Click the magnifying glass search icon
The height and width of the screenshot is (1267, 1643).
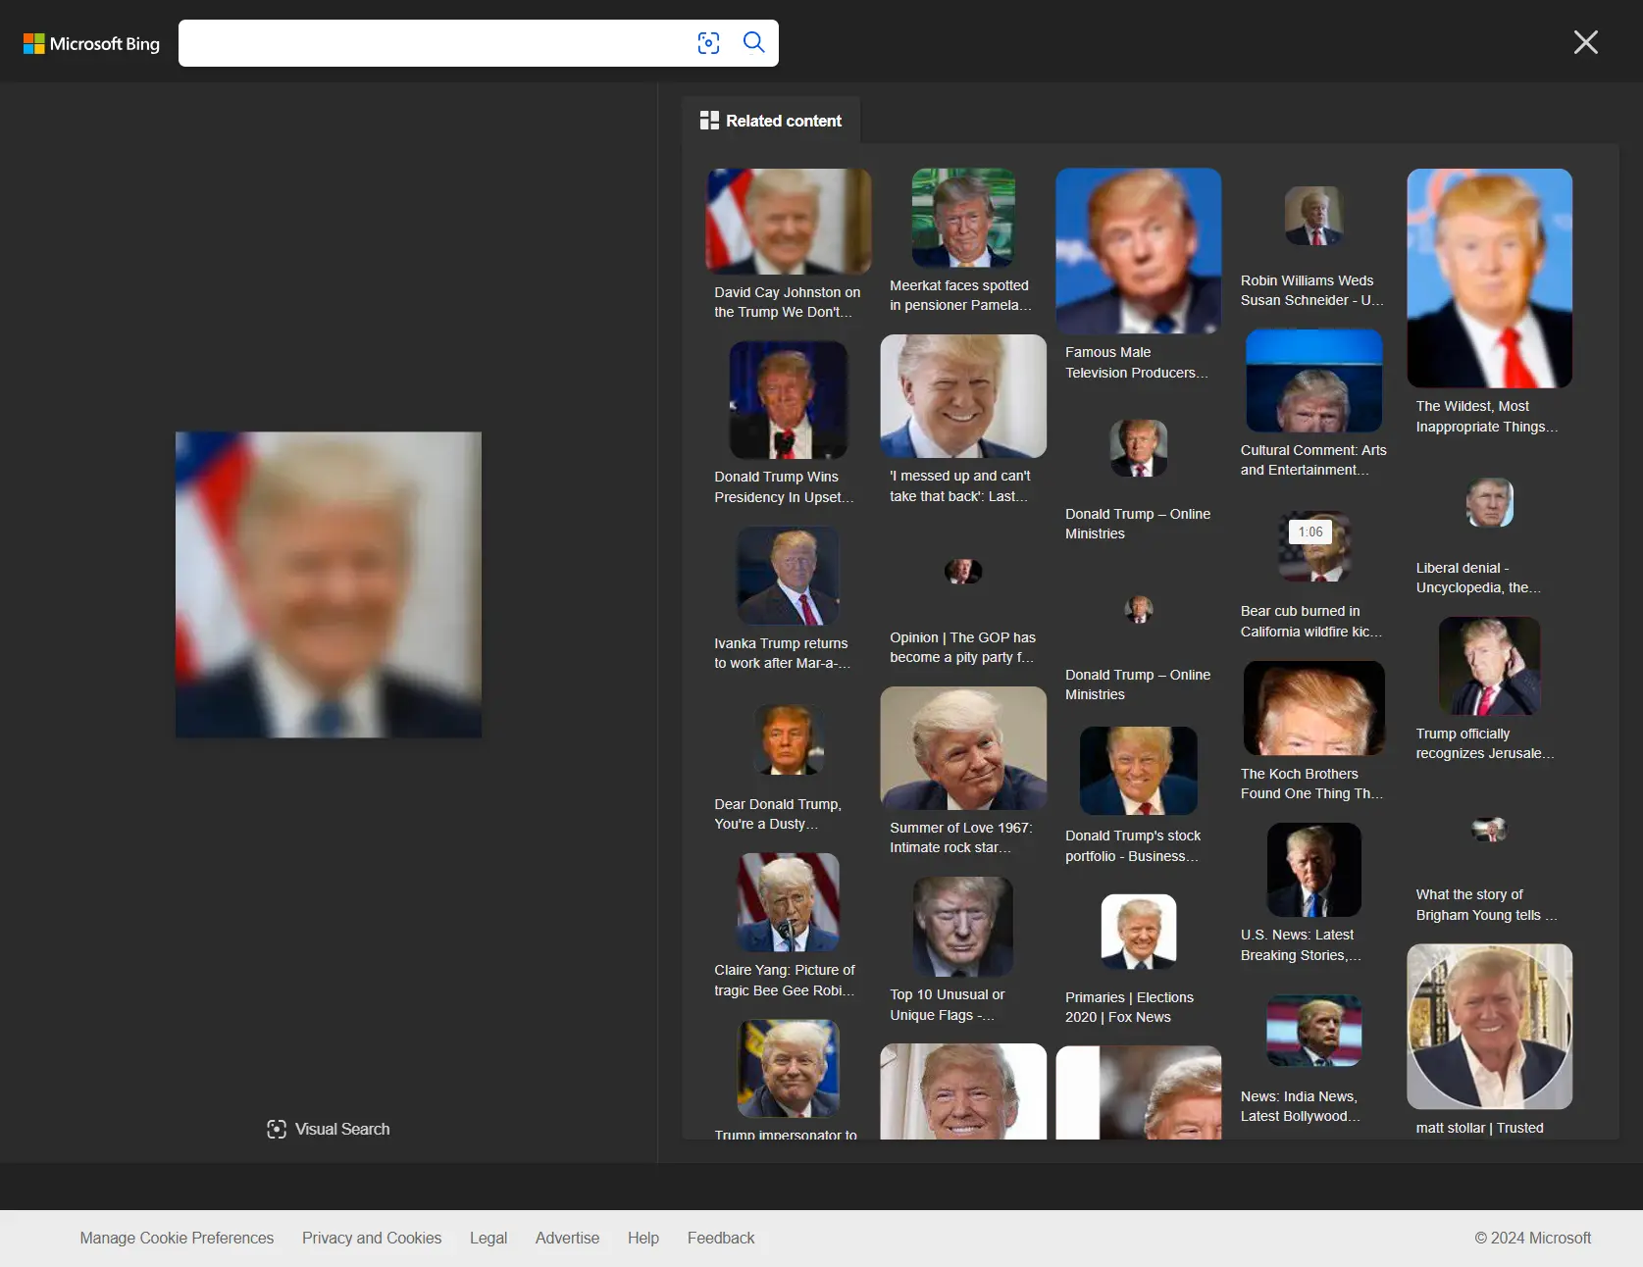pos(753,42)
